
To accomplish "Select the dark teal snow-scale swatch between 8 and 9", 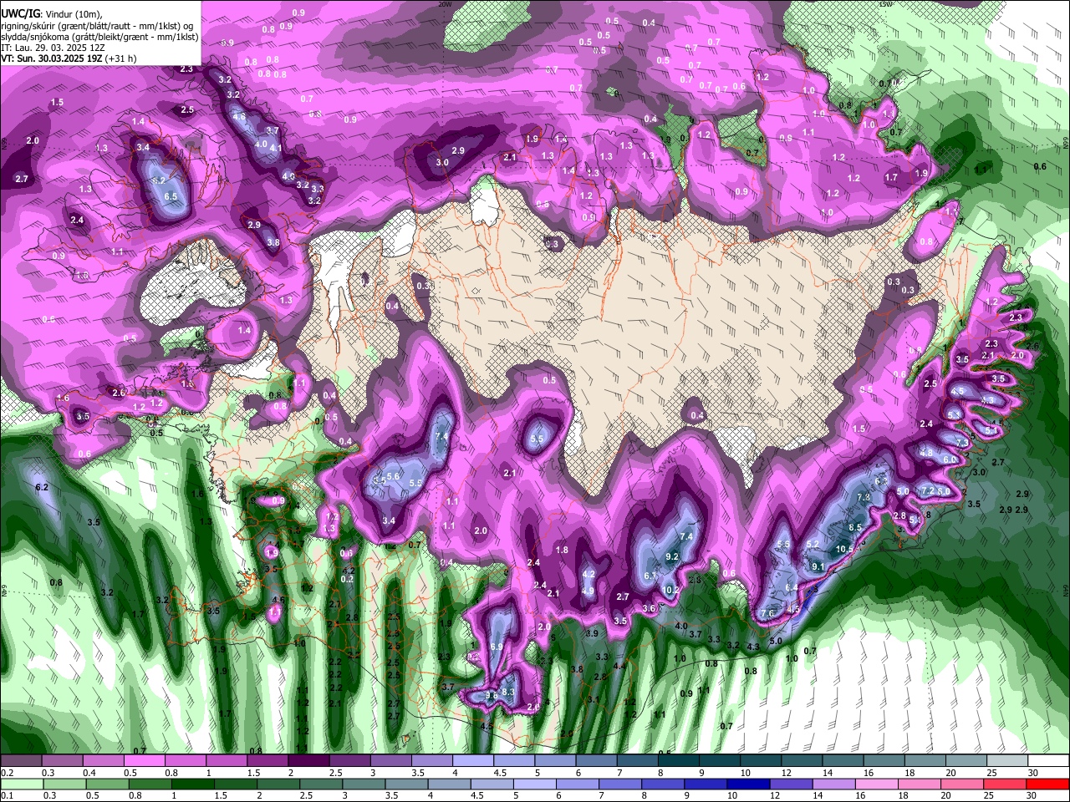I will pos(679,760).
